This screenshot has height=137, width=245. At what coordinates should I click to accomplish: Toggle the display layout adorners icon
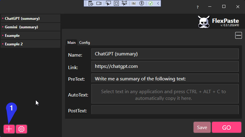coord(116,3)
